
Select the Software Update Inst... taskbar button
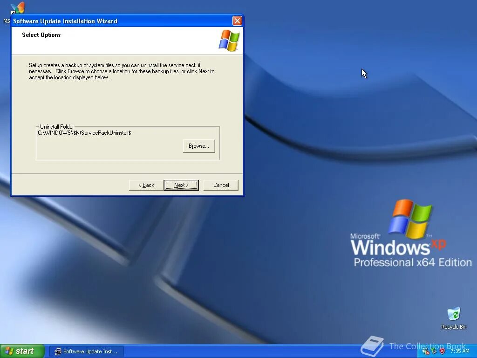click(86, 351)
